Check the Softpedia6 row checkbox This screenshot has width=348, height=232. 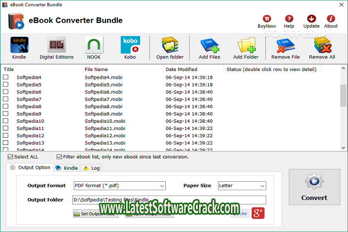click(x=5, y=92)
